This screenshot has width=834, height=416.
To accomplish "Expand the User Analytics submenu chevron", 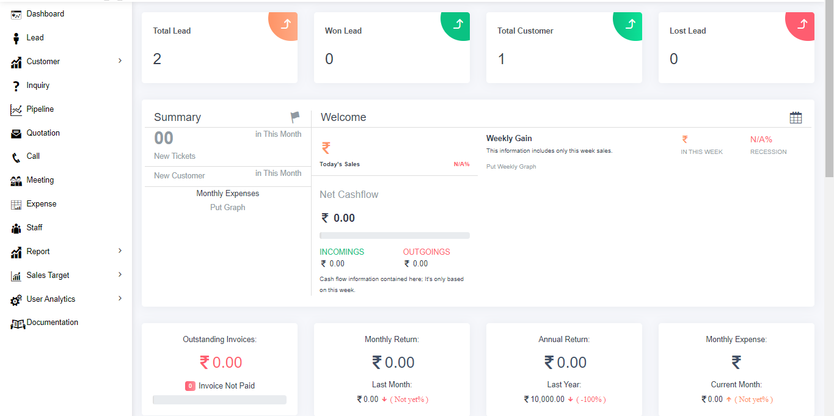I will (120, 299).
